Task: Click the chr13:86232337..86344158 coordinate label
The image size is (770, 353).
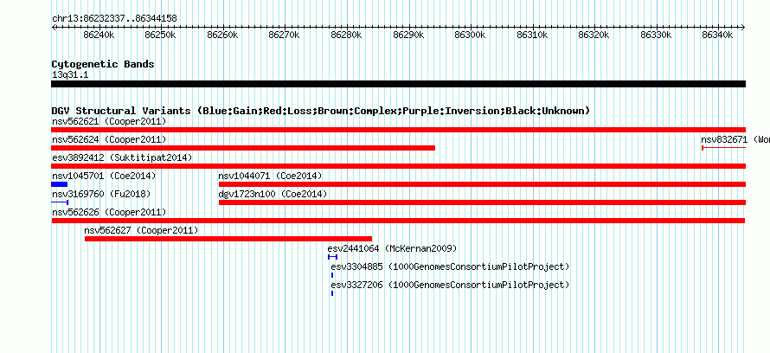Action: 114,19
